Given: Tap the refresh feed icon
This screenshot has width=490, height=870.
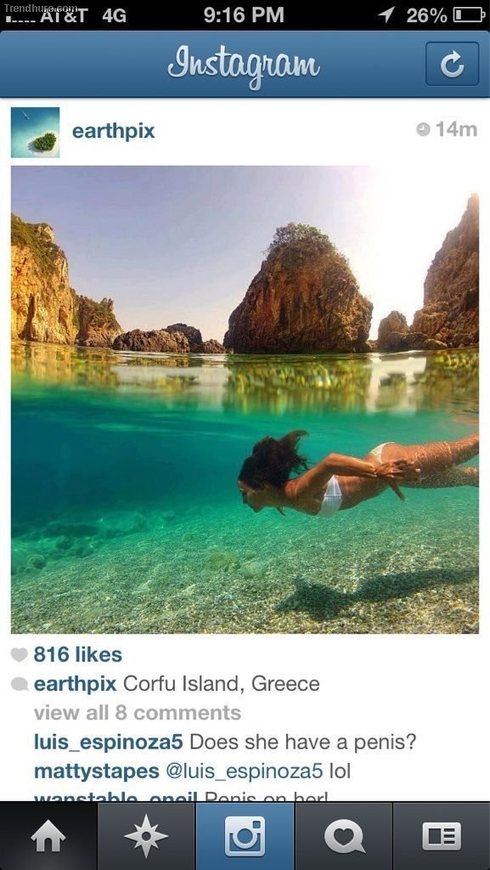Looking at the screenshot, I should 452,64.
